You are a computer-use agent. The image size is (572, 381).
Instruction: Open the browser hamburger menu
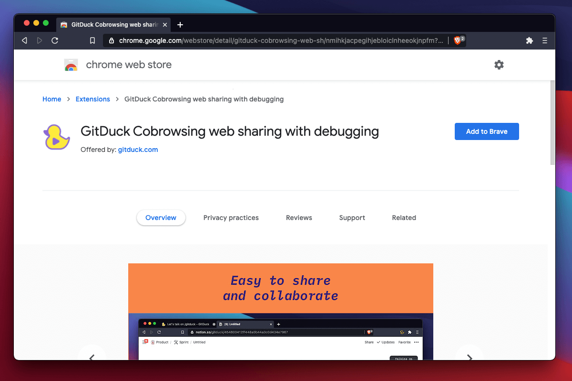545,40
